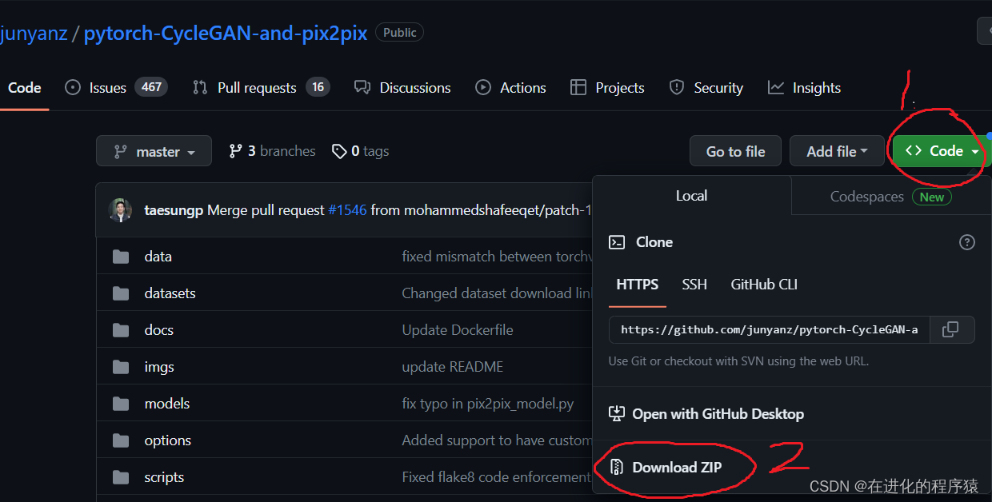Viewport: 992px width, 502px height.
Task: Open commit 'fix typo in pix2pix_model.py'
Action: (x=488, y=404)
